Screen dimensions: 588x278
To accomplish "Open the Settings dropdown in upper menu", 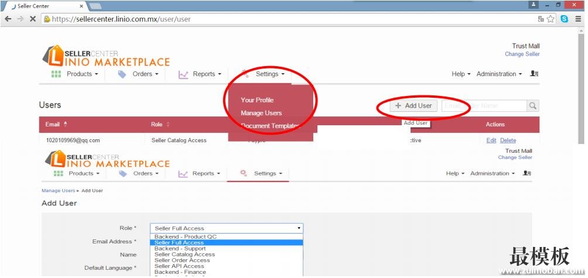I will 270,74.
